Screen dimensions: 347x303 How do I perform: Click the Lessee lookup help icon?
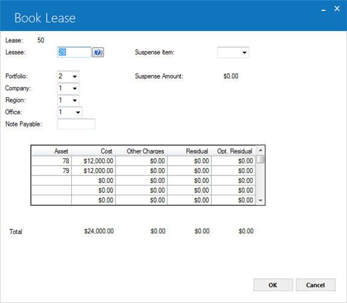pyautogui.click(x=98, y=53)
